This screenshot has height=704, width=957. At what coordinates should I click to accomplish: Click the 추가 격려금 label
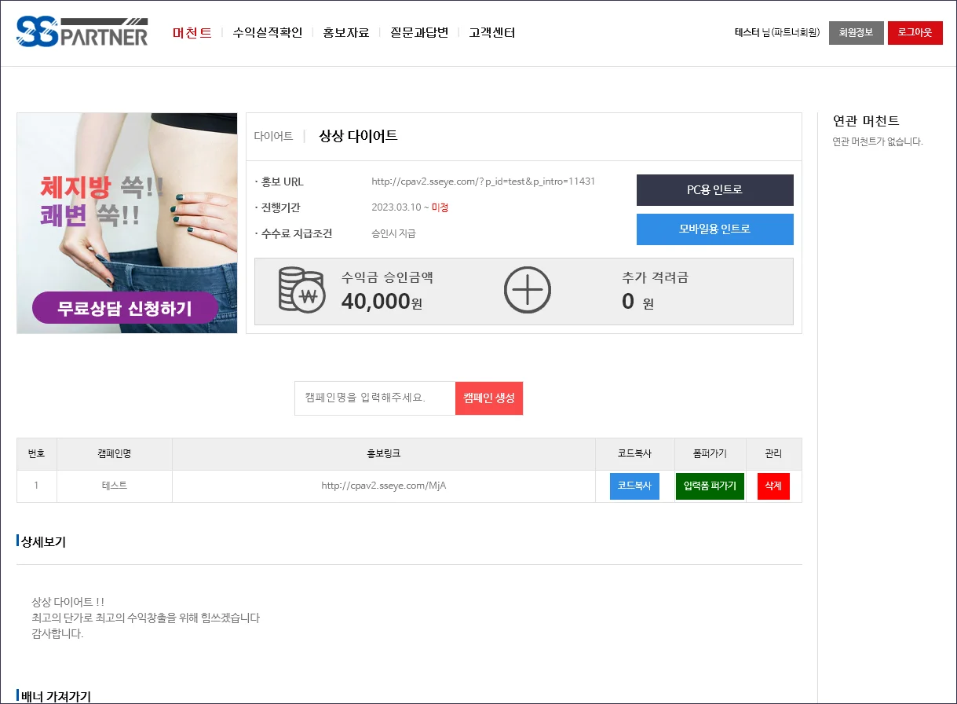656,277
